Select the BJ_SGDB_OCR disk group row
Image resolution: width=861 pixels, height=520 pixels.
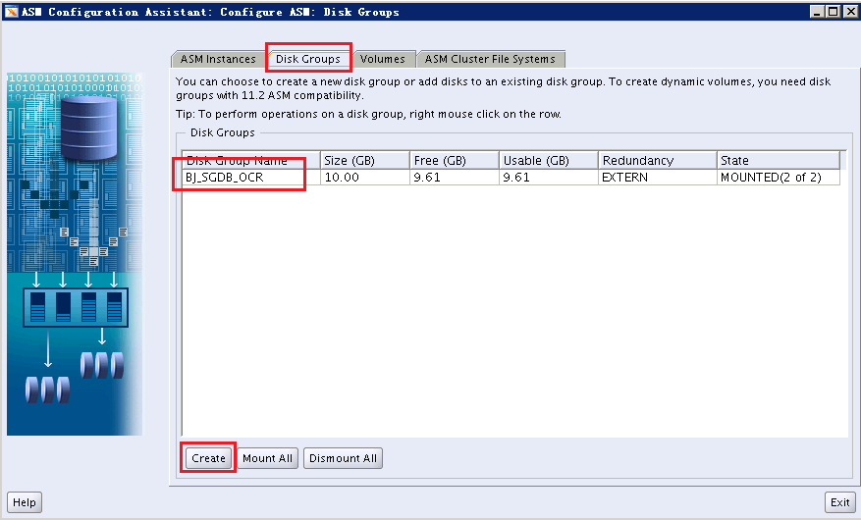(511, 178)
